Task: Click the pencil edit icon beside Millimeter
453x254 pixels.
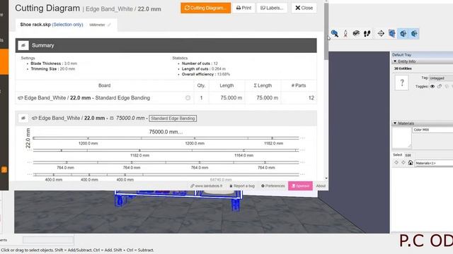Action: click(x=109, y=25)
